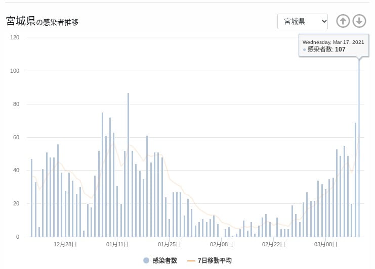The width and height of the screenshot is (375, 269).
Task: Click the first bar at chart's left edge
Action: [x=31, y=198]
